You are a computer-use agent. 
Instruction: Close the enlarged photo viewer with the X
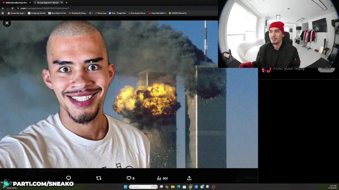(x=7, y=23)
